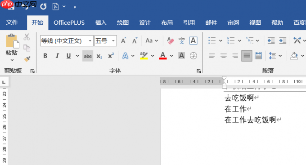Align text left
The width and height of the screenshot is (306, 165).
[212, 56]
